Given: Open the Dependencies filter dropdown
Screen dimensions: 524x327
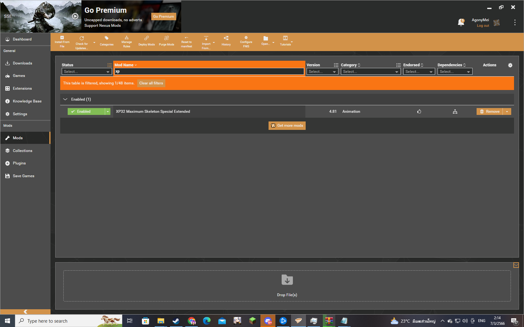Looking at the screenshot, I should (x=455, y=72).
